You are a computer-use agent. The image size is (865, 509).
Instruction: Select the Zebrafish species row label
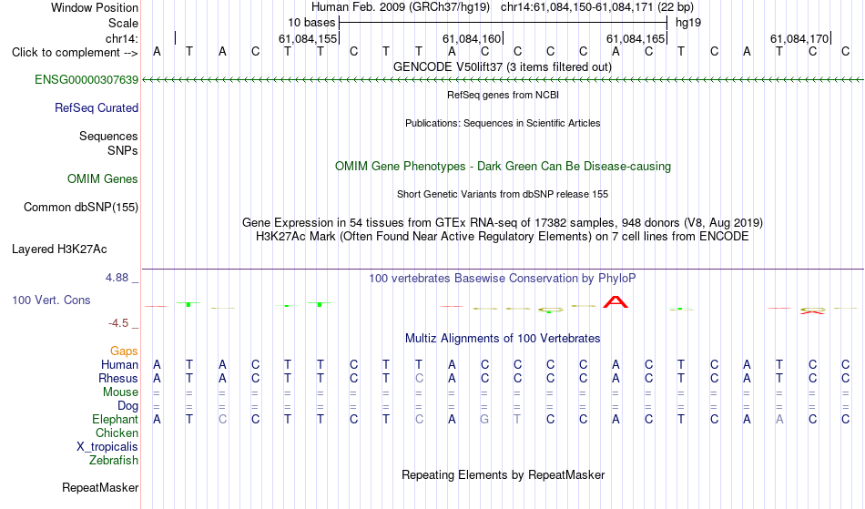114,461
